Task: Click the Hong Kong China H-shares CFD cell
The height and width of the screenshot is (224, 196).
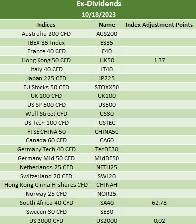Action: click(46, 185)
